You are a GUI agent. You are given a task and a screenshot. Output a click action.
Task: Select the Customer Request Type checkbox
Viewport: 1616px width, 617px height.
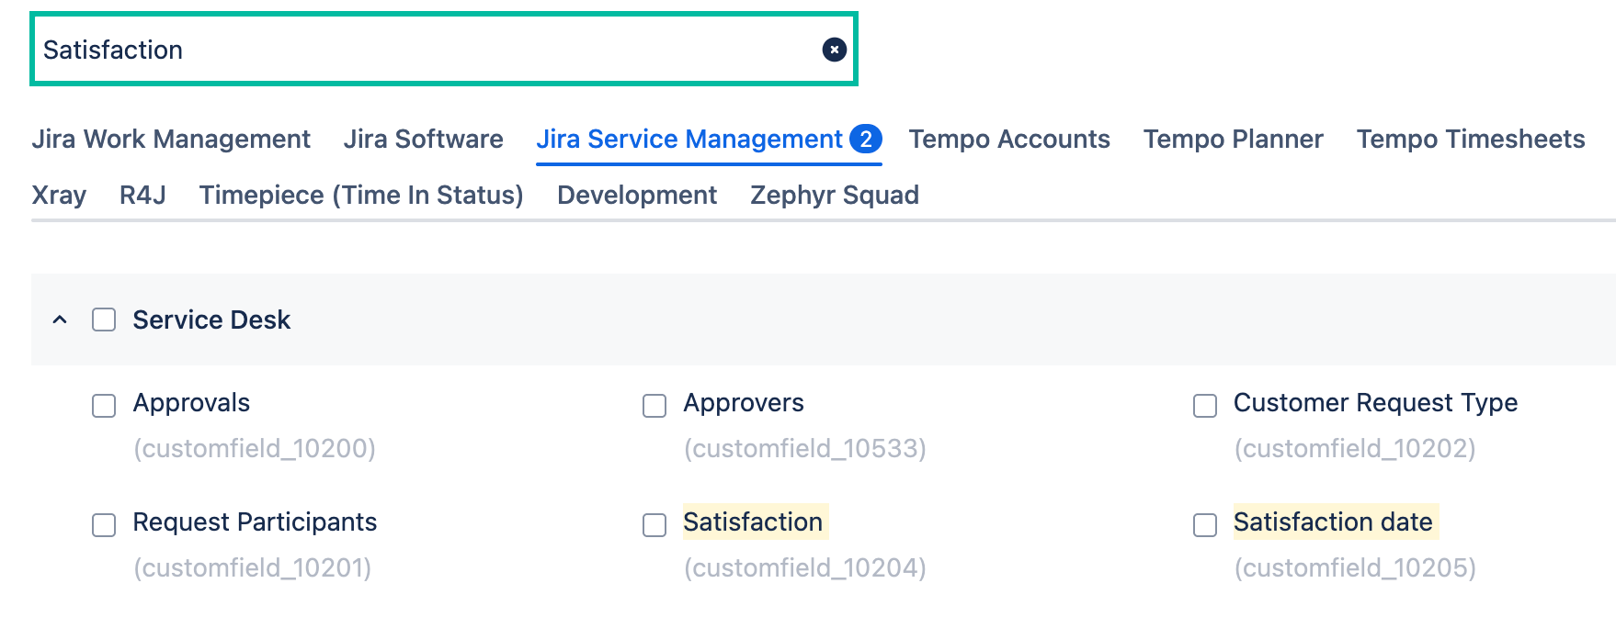[x=1205, y=406]
